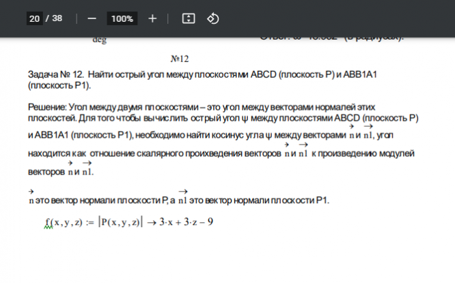Image resolution: width=455 pixels, height=283 pixels.
Task: Click the line 'векторов n и n1.'
Action: (61, 172)
